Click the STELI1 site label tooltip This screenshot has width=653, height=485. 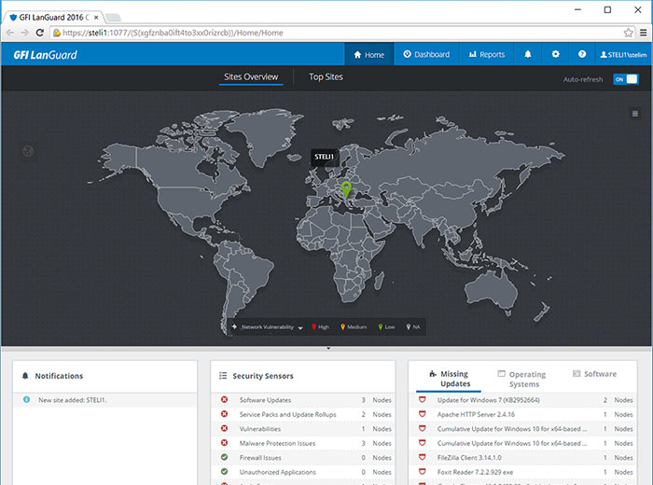[324, 157]
